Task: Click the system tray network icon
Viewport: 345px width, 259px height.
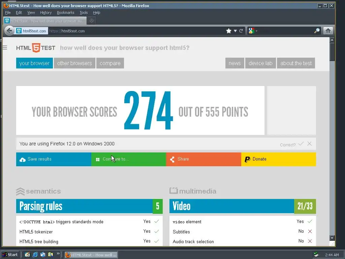Action: pos(316,255)
